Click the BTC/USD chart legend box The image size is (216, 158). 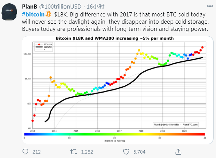coord(43,47)
